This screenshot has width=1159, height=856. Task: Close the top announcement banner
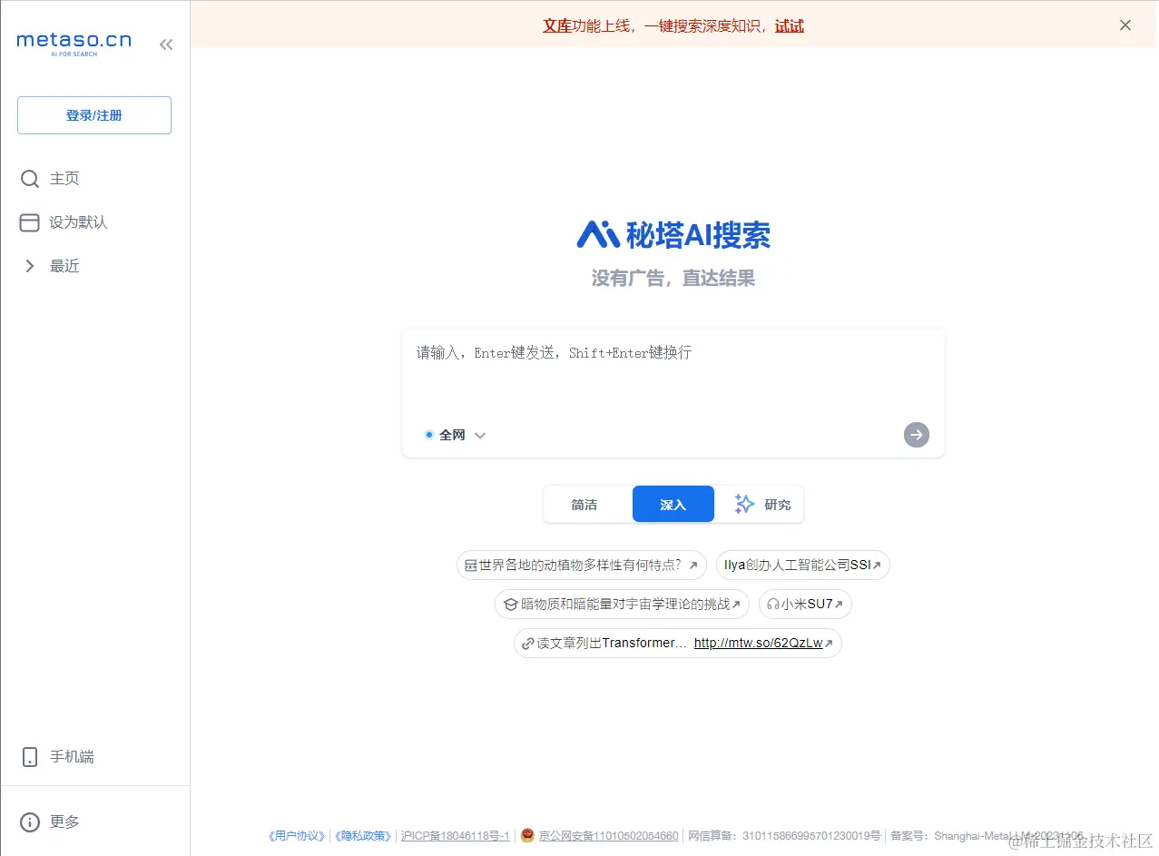pyautogui.click(x=1125, y=25)
